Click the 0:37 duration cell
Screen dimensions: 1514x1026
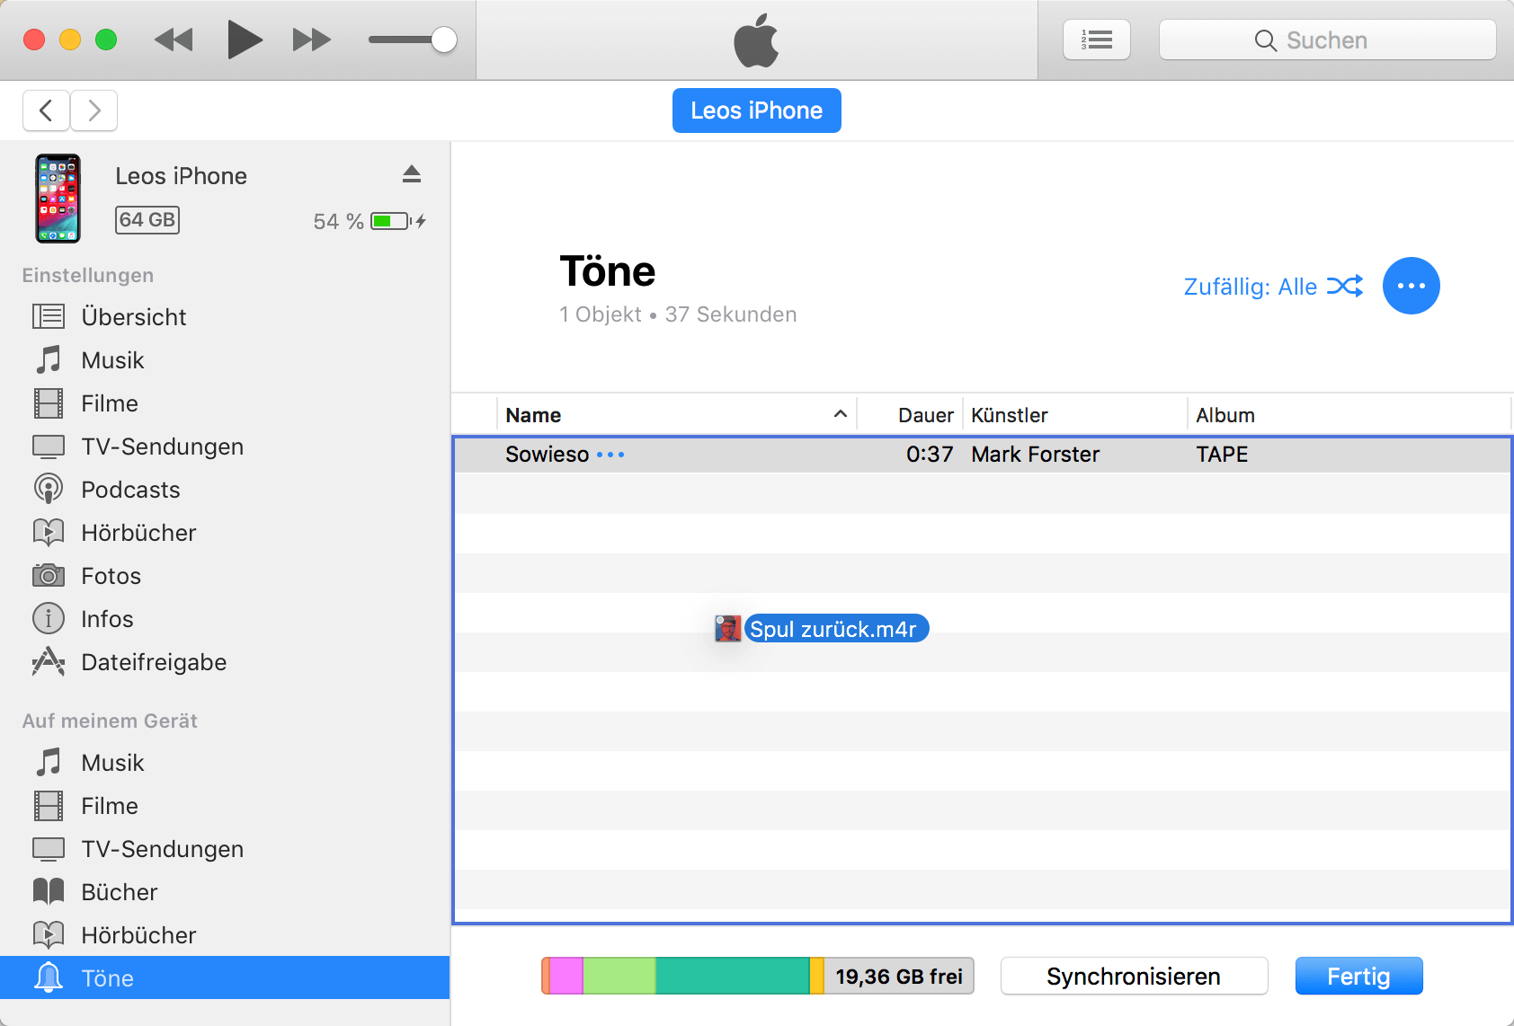[930, 455]
